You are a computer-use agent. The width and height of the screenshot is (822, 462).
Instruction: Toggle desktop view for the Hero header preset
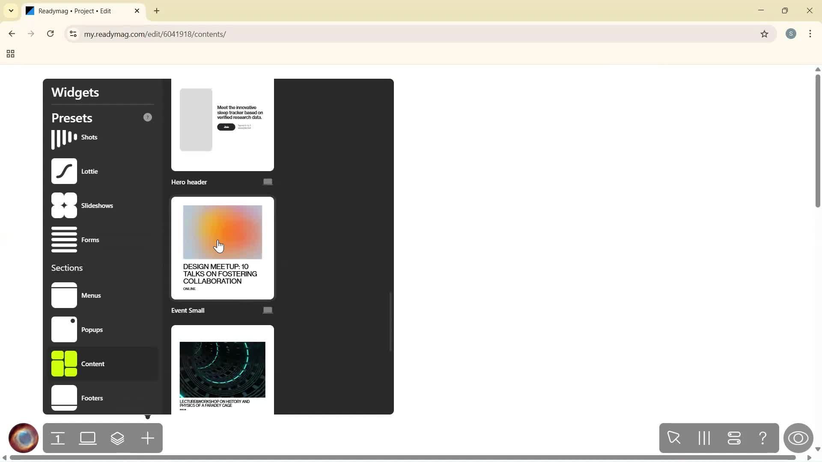(267, 181)
